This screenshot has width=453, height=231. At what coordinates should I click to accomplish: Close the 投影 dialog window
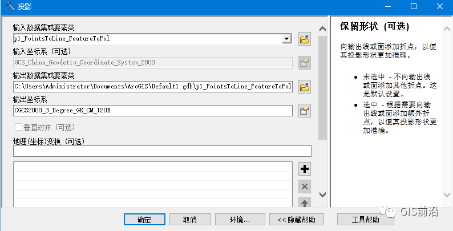tap(440, 6)
